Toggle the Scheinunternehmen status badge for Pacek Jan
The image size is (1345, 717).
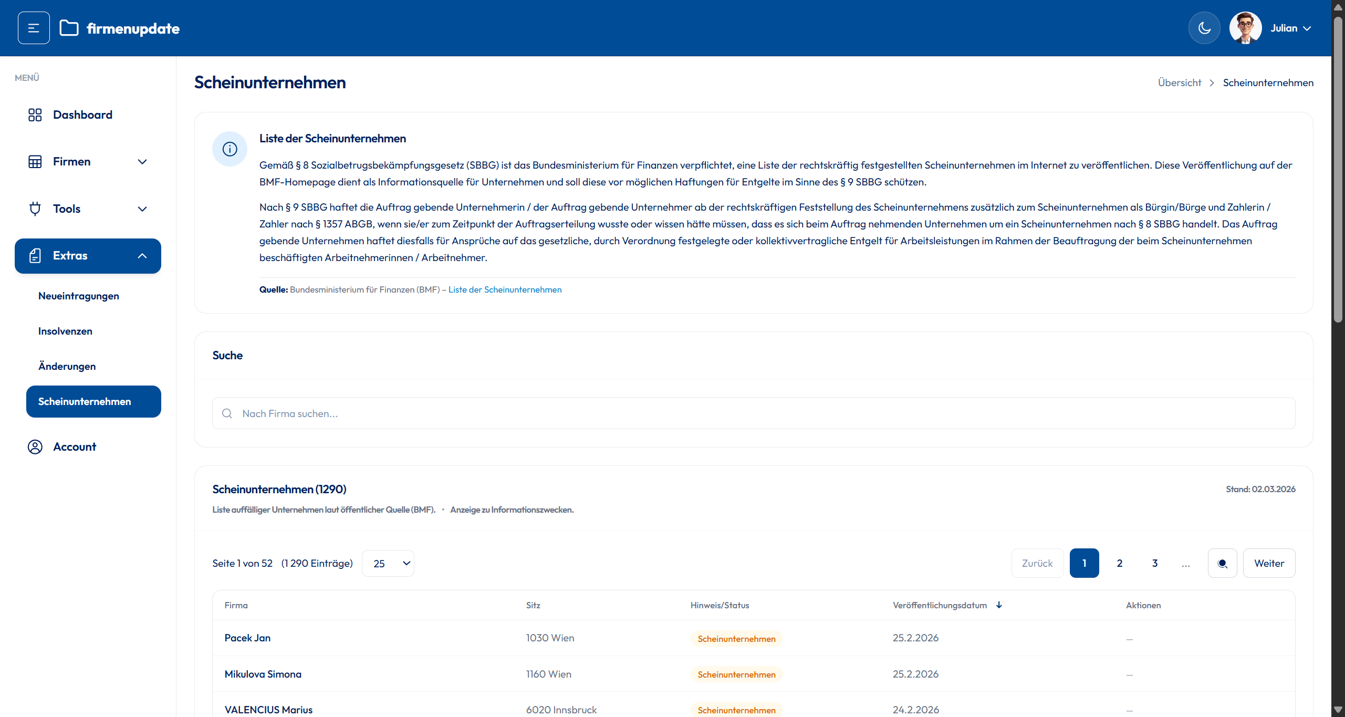pyautogui.click(x=736, y=639)
